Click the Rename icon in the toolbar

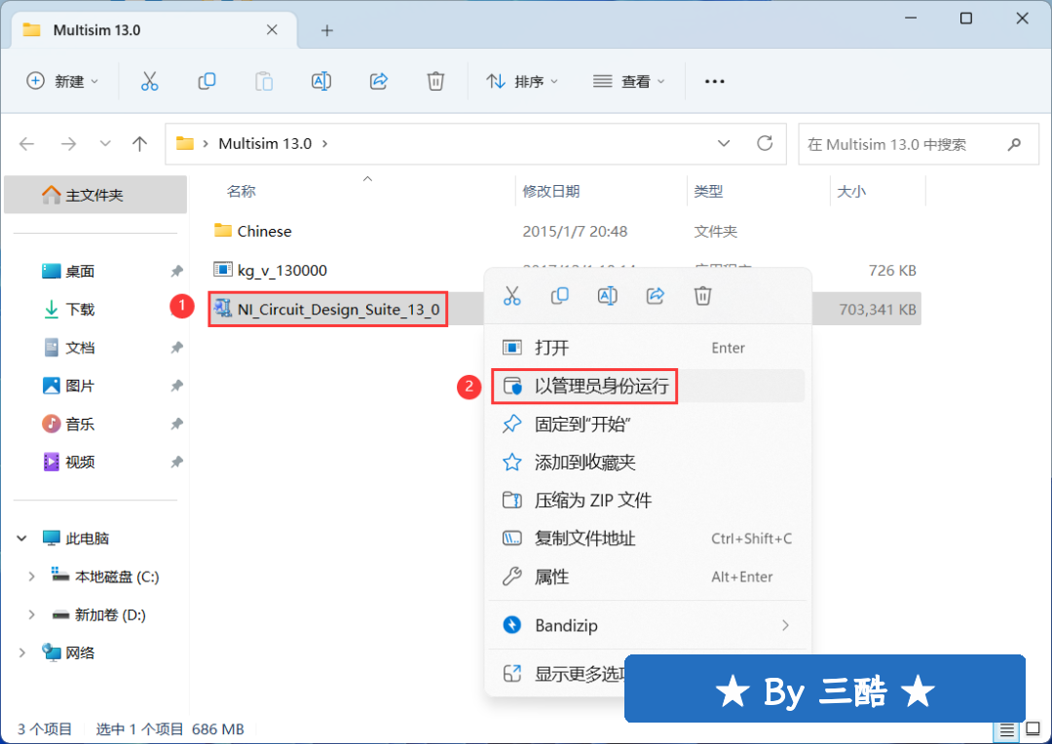click(x=321, y=81)
